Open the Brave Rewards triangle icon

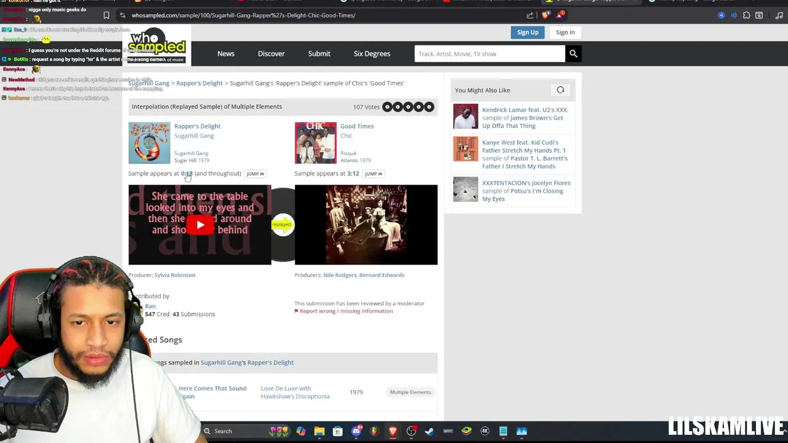coord(560,15)
